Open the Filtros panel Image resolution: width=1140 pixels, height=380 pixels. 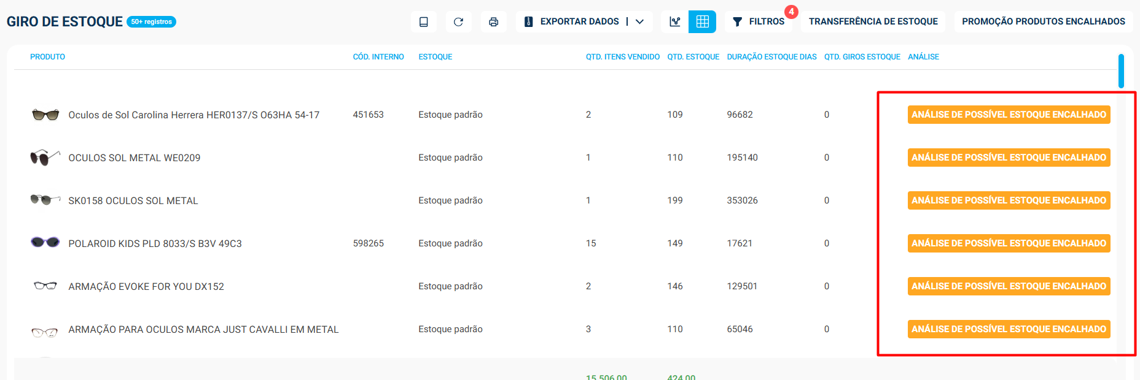point(759,22)
